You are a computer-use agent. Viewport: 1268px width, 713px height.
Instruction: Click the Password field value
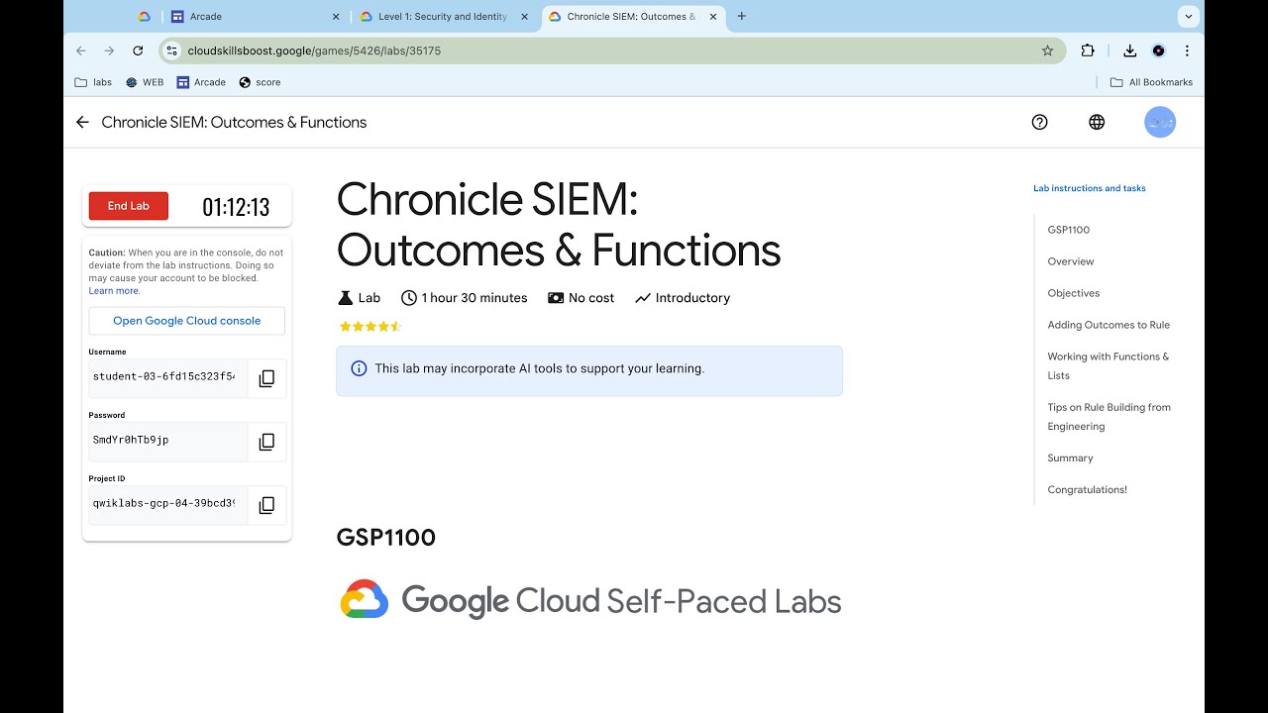click(x=167, y=442)
